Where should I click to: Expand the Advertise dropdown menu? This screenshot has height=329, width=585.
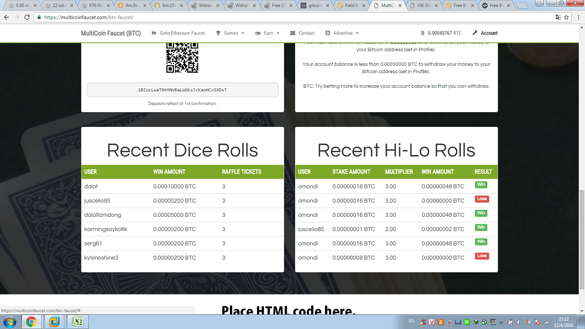tap(342, 33)
